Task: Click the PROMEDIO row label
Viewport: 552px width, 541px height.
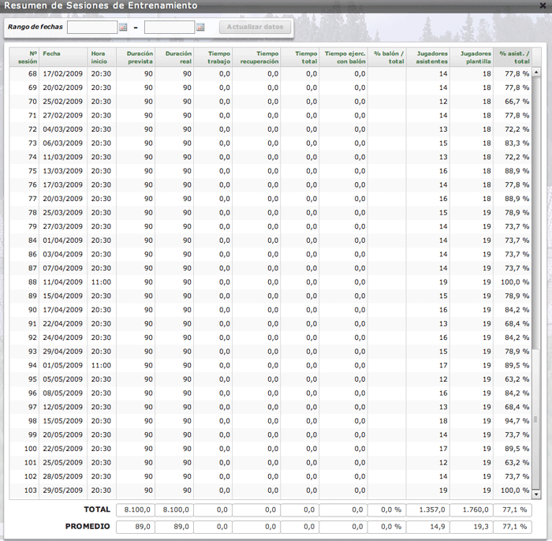Action: point(88,527)
